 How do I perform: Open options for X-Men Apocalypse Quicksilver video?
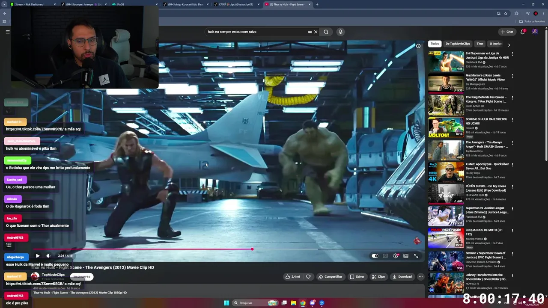[x=512, y=165]
